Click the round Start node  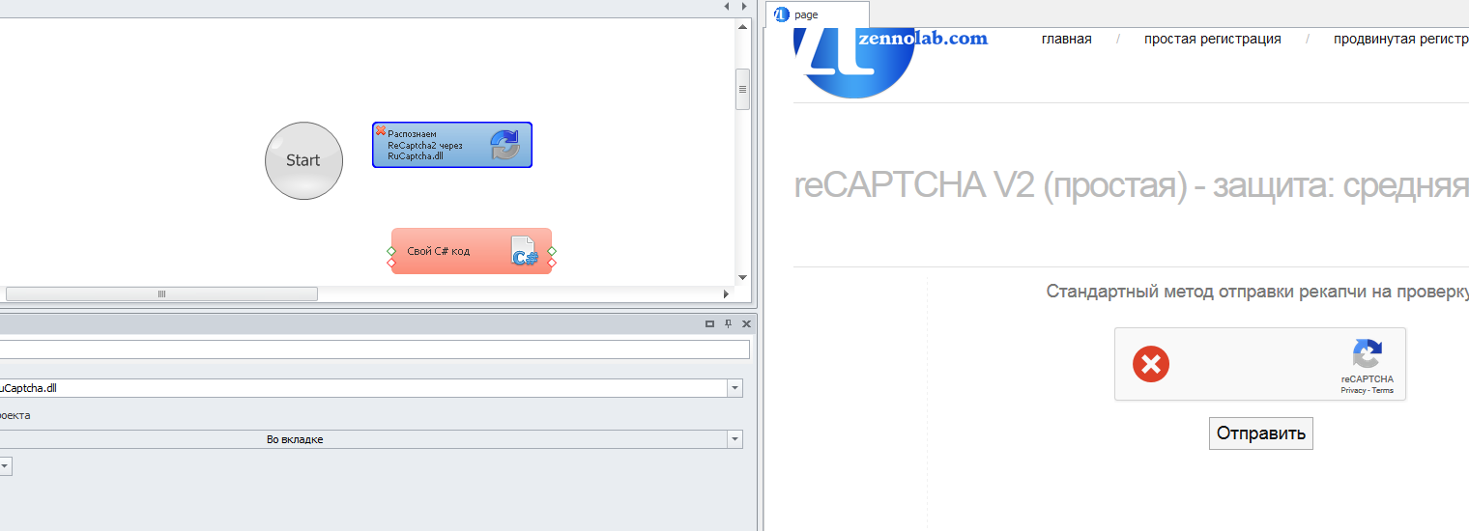303,160
